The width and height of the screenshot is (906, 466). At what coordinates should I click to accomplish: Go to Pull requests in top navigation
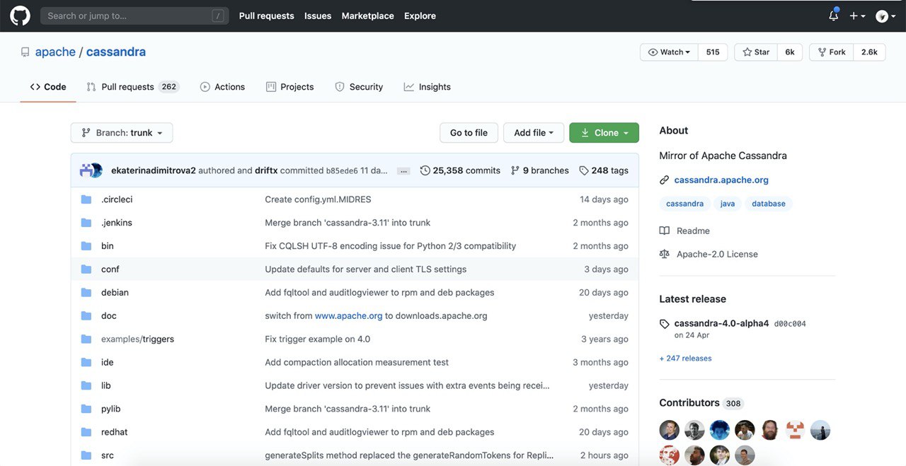coord(266,16)
